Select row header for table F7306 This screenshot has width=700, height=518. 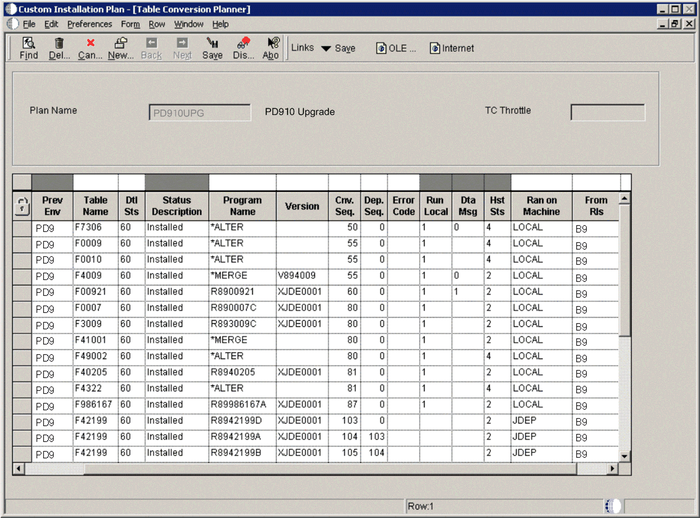(x=22, y=228)
